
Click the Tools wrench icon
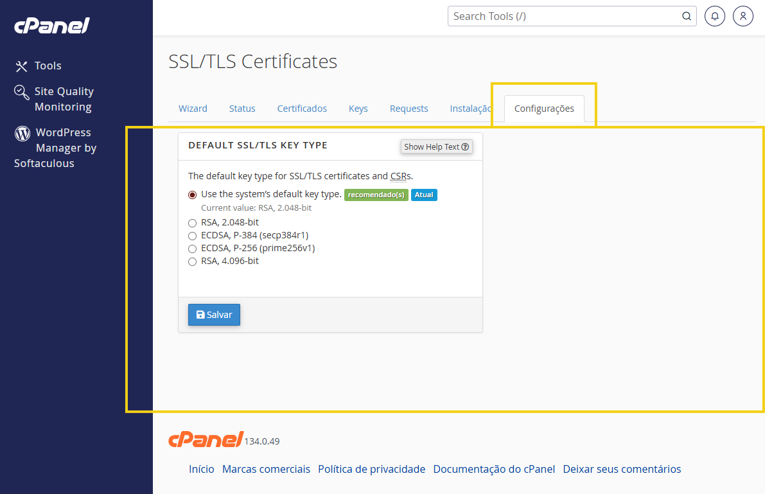click(21, 66)
